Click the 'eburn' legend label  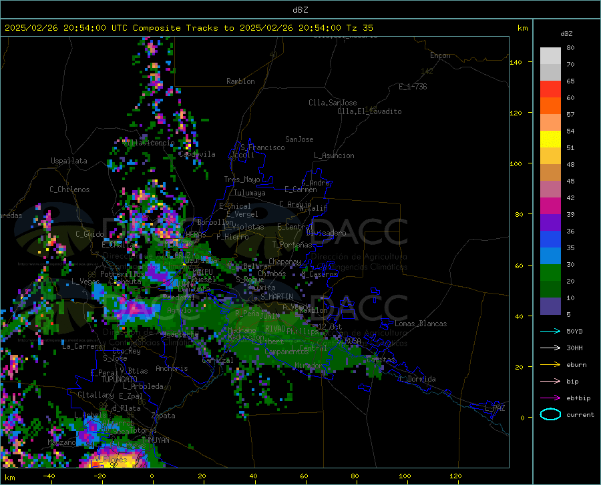tap(576, 365)
